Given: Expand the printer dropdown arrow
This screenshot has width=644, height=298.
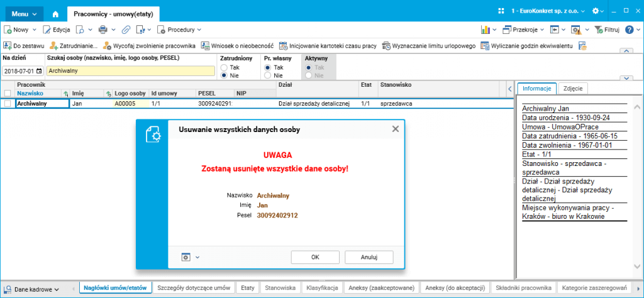Looking at the screenshot, I should tap(113, 30).
